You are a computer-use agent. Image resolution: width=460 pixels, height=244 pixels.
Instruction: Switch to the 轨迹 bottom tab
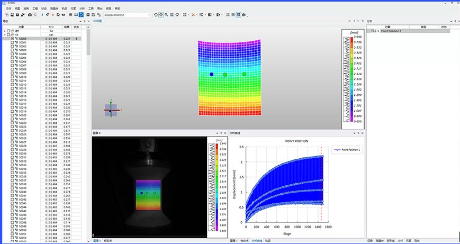(267, 241)
